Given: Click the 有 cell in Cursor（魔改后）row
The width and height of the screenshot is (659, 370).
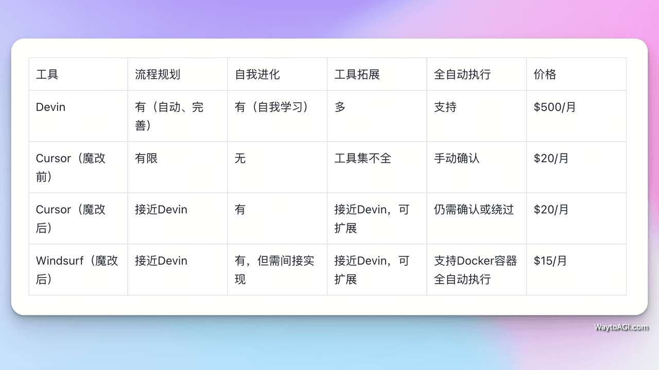Looking at the screenshot, I should (278, 218).
